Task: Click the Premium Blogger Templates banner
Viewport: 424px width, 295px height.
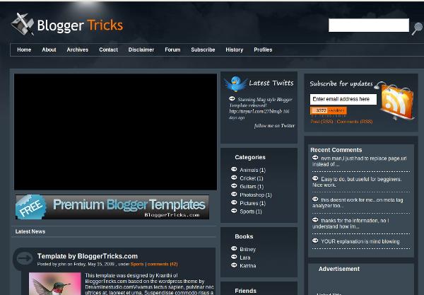Action: click(x=112, y=207)
